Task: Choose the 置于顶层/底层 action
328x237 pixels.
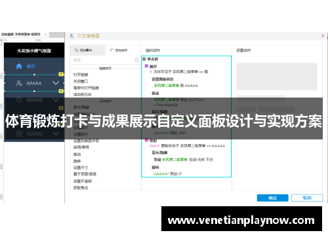Action: pos(85,174)
